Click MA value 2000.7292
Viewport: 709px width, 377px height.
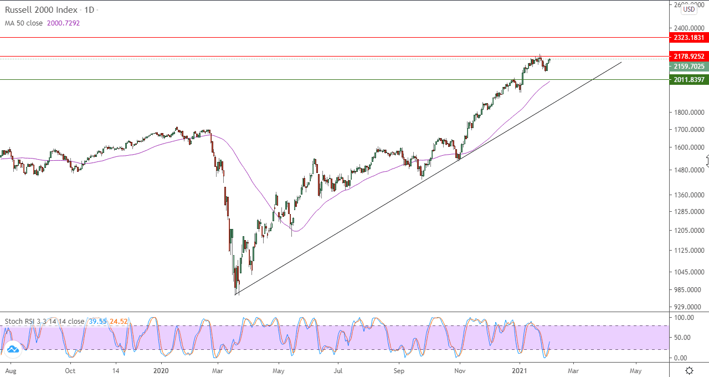click(x=63, y=23)
